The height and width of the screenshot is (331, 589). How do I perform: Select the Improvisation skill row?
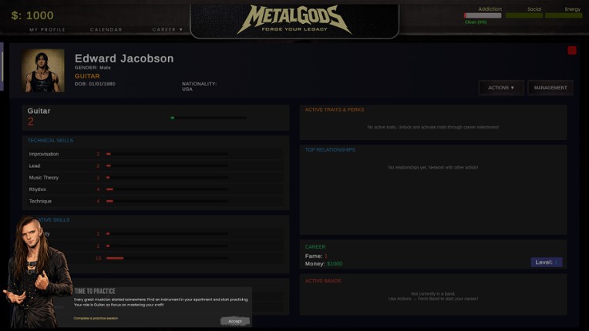tap(154, 154)
